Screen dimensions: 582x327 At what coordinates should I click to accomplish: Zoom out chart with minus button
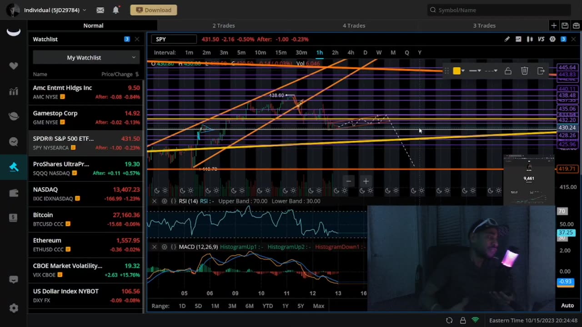click(348, 181)
